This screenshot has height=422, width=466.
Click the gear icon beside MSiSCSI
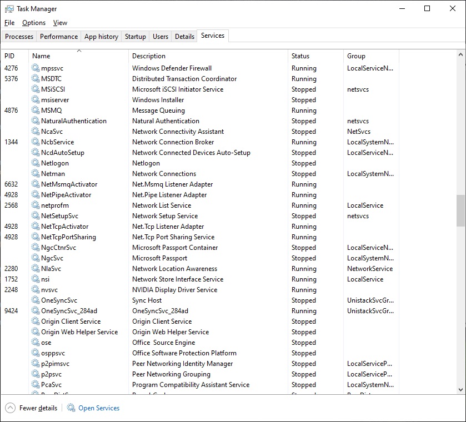[36, 89]
